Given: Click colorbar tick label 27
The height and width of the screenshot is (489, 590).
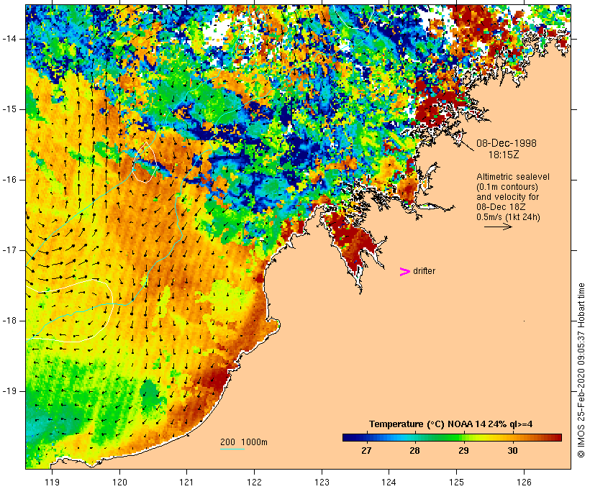Looking at the screenshot, I should coord(366,451).
